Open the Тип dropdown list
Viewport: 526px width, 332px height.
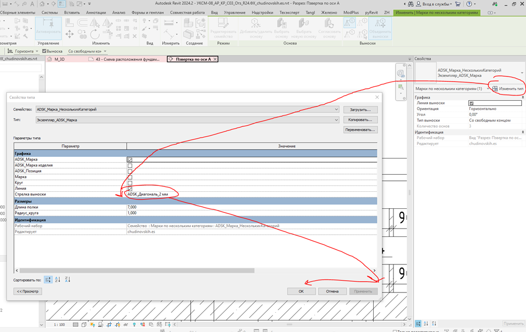pyautogui.click(x=336, y=119)
